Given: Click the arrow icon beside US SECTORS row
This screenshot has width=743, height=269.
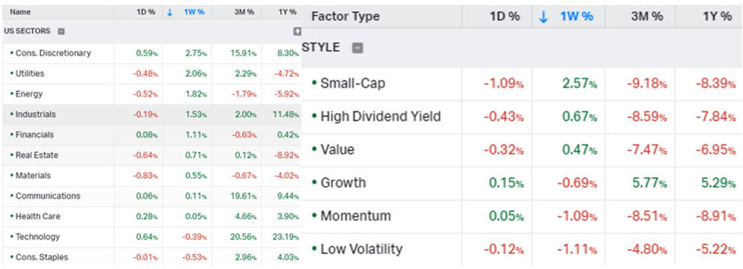Looking at the screenshot, I should pos(297,31).
